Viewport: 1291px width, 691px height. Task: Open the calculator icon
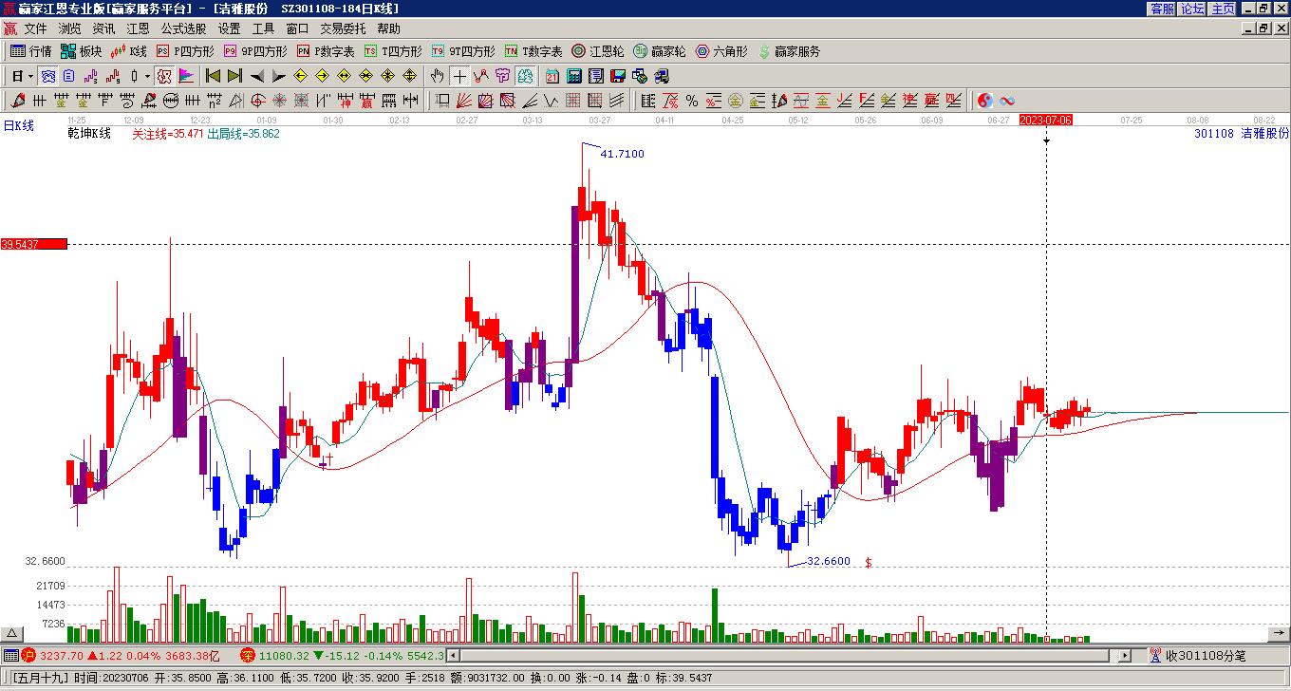[x=574, y=76]
